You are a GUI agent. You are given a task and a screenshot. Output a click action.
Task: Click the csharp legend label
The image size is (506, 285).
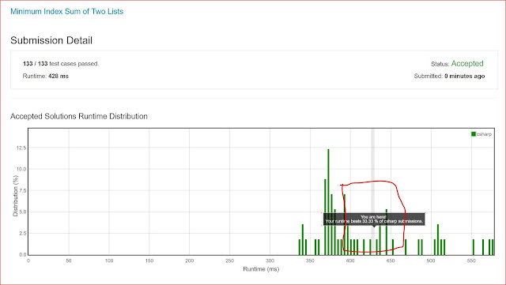tap(484, 134)
